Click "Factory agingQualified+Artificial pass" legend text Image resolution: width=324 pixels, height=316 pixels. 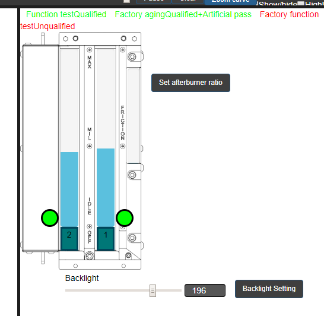pos(183,14)
